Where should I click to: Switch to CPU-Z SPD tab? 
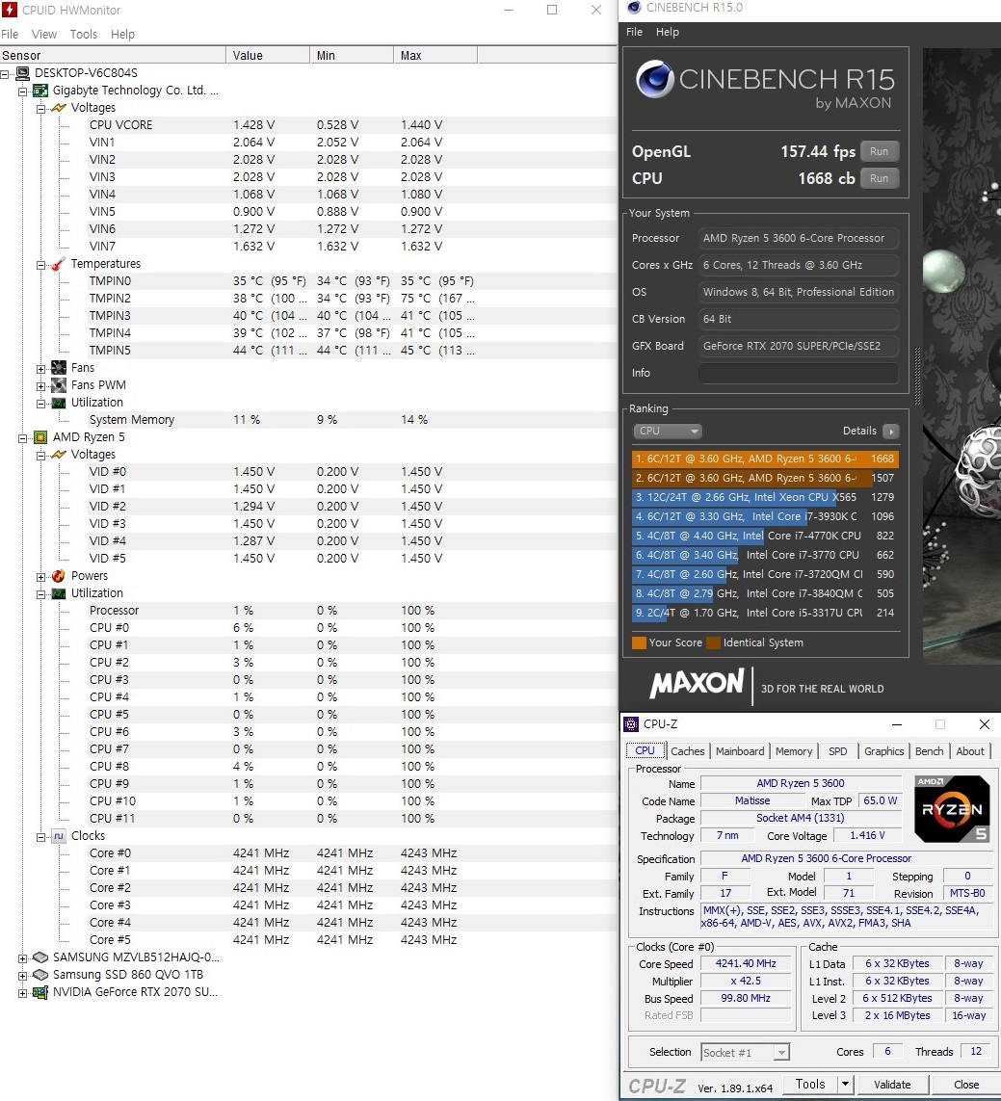(837, 750)
